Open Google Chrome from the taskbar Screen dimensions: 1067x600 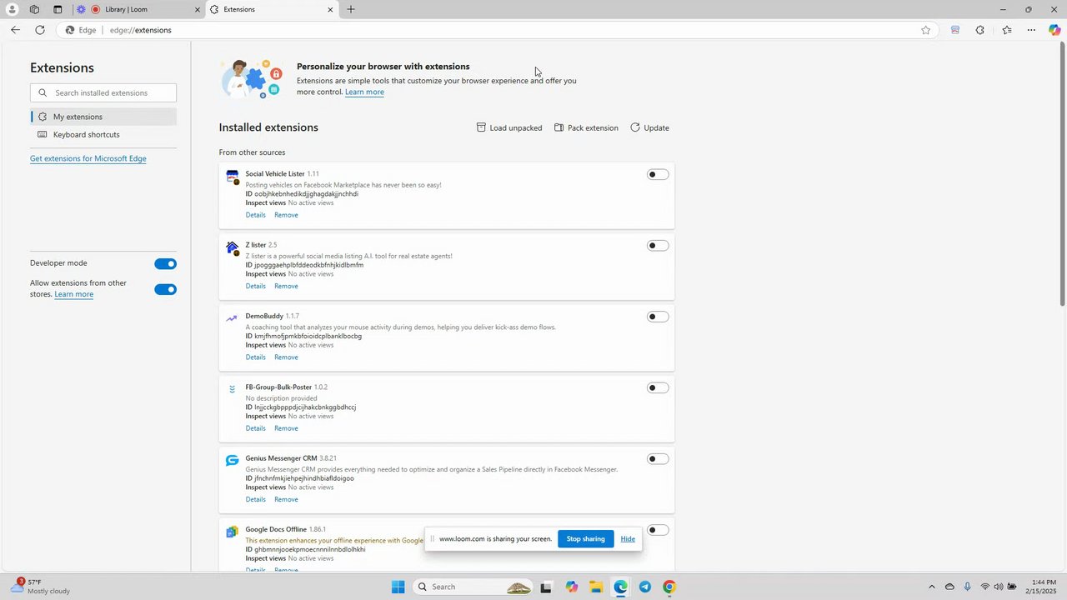pos(669,587)
